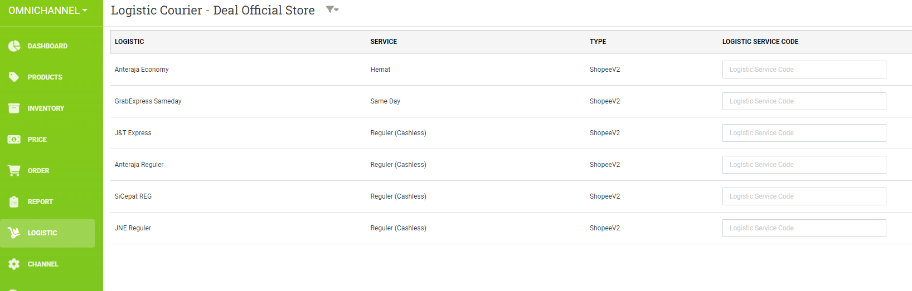This screenshot has height=291, width=912.
Task: Open the REPORT menu item
Action: coord(40,202)
